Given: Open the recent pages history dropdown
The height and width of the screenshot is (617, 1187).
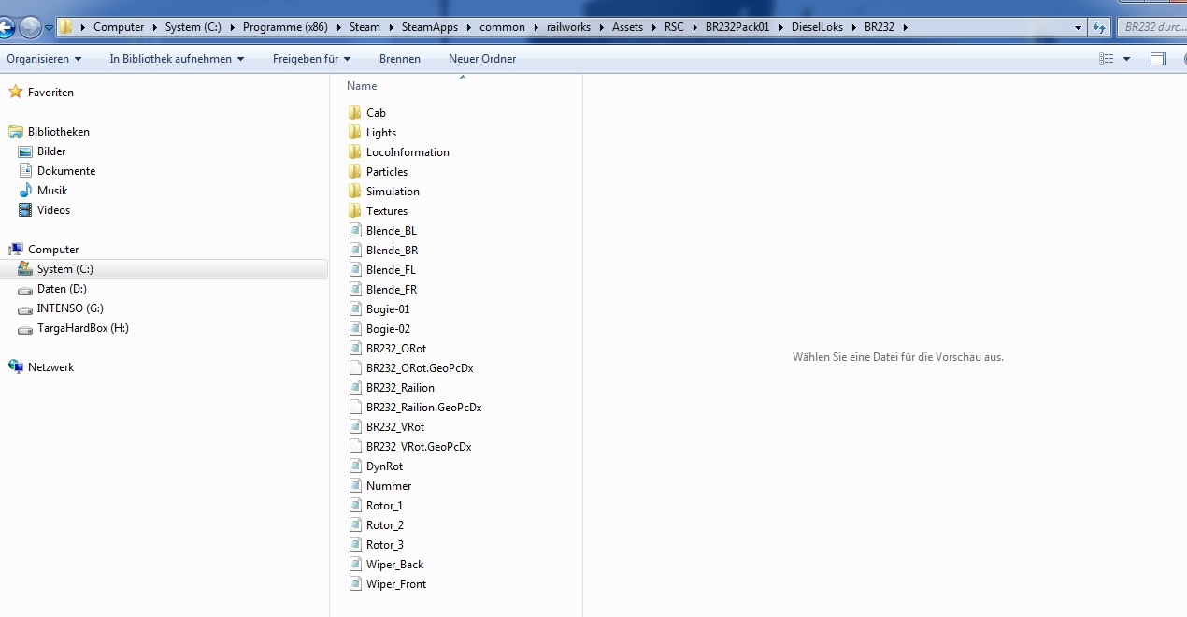Looking at the screenshot, I should coord(50,28).
